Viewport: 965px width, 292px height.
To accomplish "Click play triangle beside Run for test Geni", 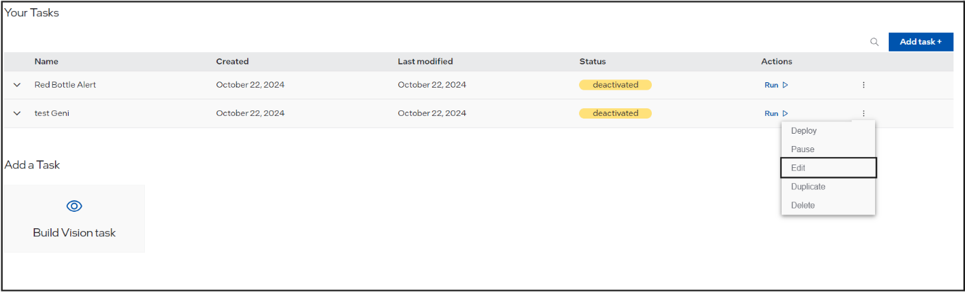I will pos(785,114).
